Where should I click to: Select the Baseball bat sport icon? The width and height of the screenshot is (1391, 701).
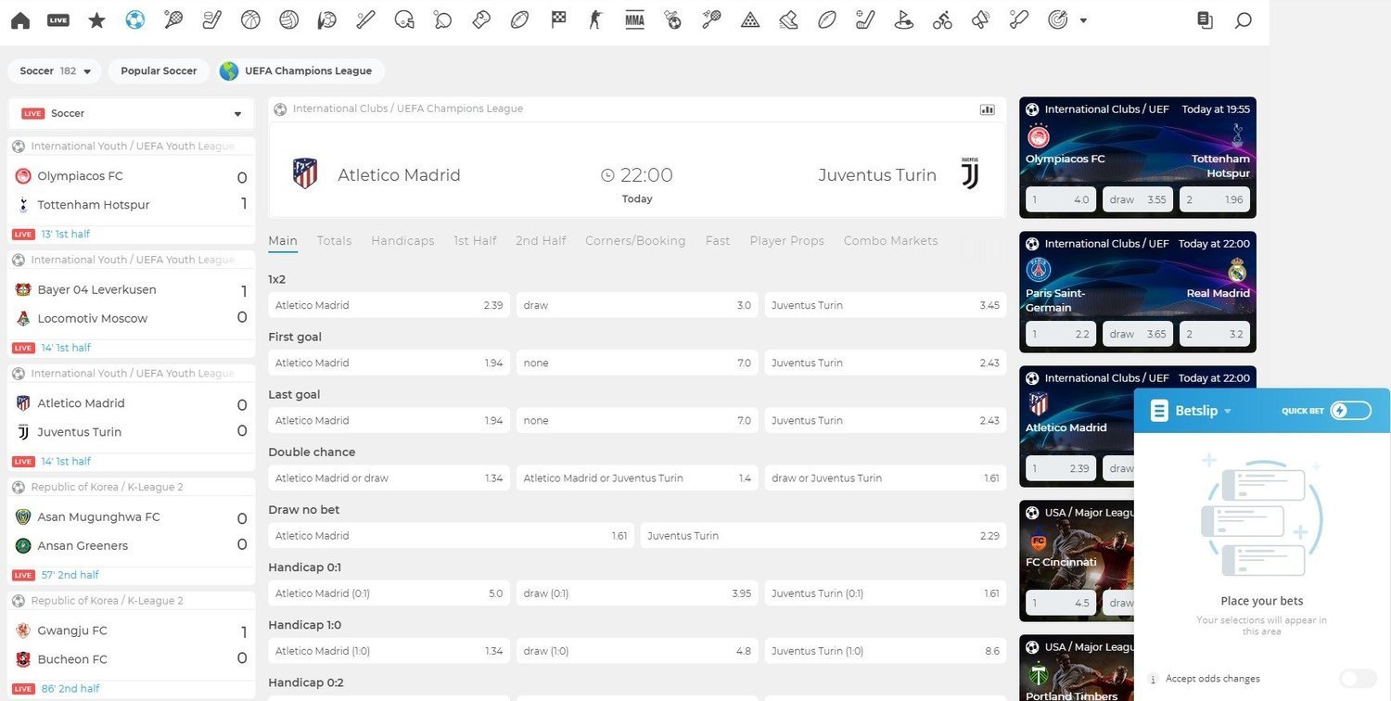[x=365, y=19]
